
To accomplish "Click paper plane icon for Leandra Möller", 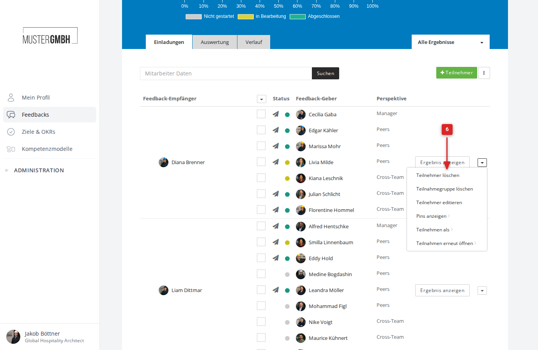I will pyautogui.click(x=276, y=290).
